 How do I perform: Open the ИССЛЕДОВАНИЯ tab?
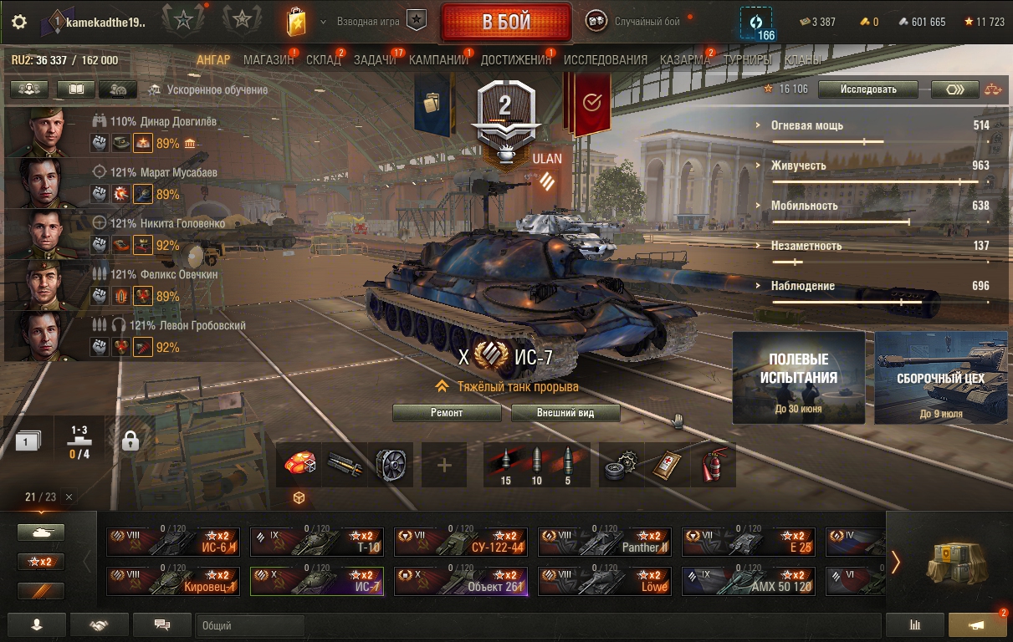(x=606, y=60)
